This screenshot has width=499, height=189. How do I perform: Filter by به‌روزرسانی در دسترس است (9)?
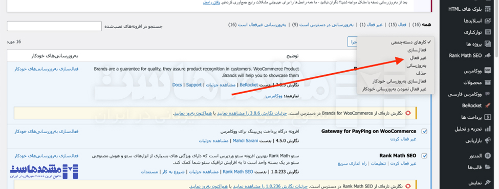click(x=323, y=25)
